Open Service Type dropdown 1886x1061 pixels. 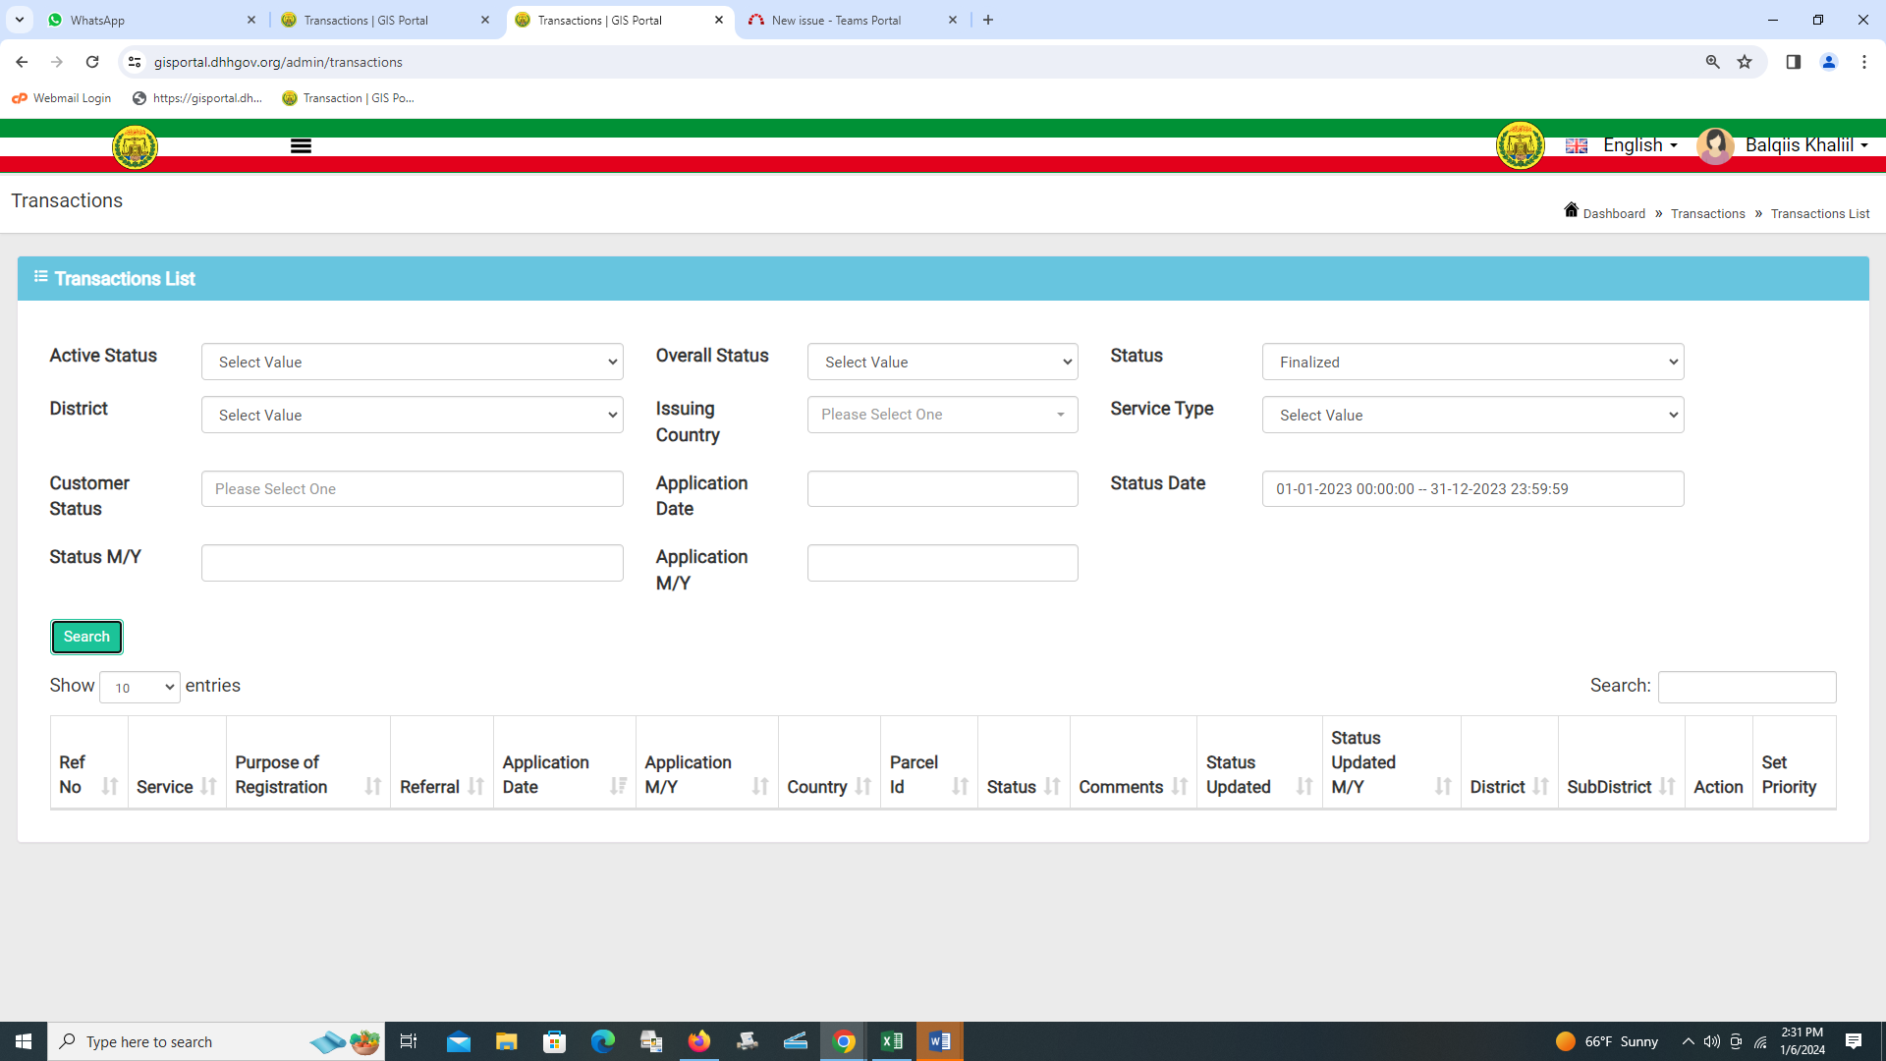coord(1472,415)
